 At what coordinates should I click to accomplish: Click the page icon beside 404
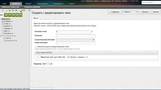(x=5, y=38)
